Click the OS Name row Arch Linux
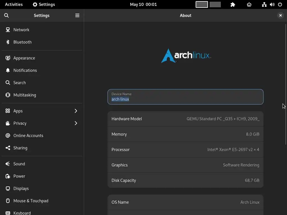Image resolution: width=287 pixels, height=215 pixels. [186, 202]
